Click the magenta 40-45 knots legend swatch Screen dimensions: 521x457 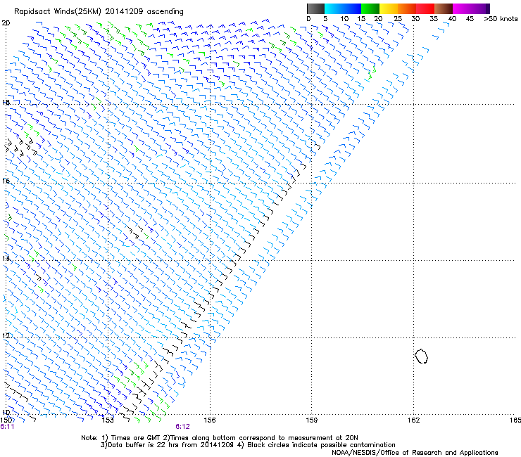462,8
